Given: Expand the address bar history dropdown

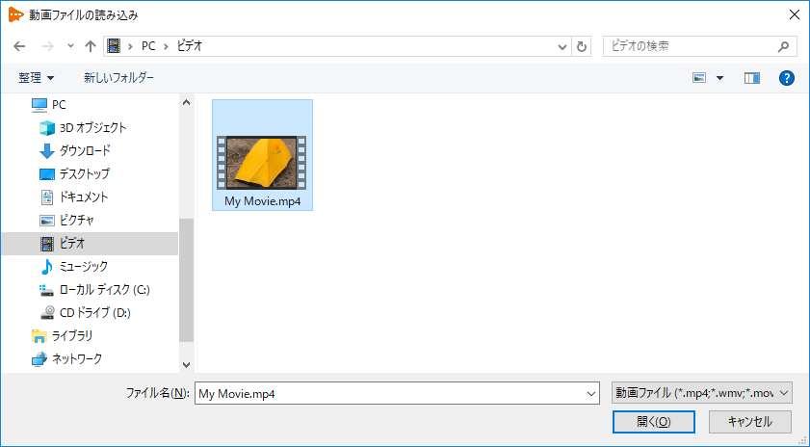Looking at the screenshot, I should point(562,46).
